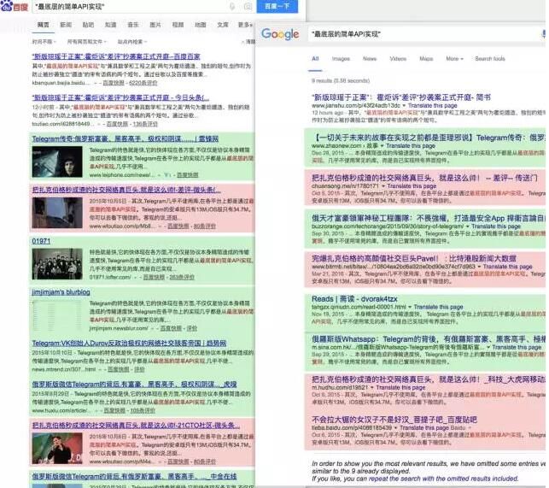Open Baidu result title ending 今日头条

120,97
